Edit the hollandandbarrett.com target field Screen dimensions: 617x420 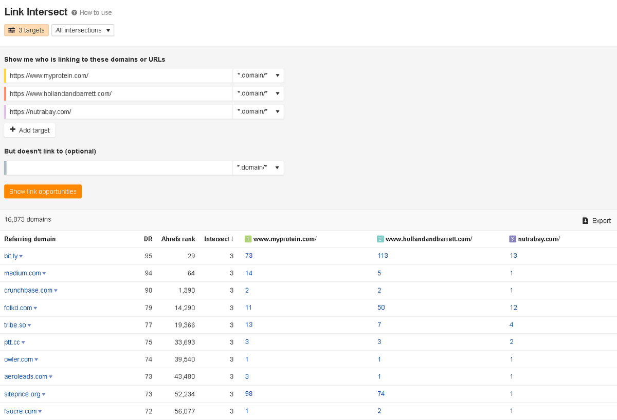tap(119, 93)
